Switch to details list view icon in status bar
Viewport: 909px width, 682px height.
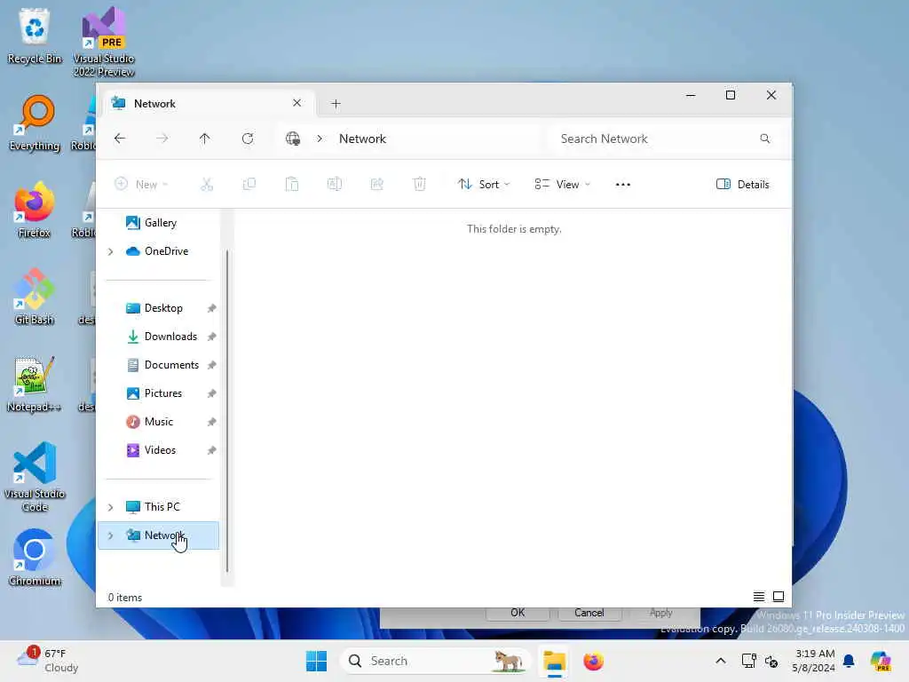point(758,597)
